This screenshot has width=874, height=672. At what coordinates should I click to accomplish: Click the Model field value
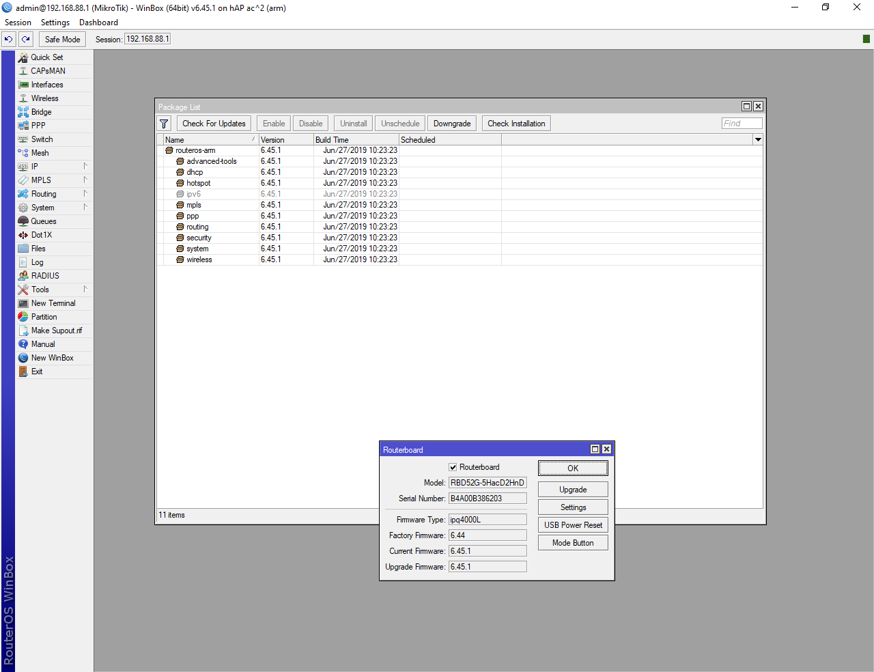pos(488,483)
